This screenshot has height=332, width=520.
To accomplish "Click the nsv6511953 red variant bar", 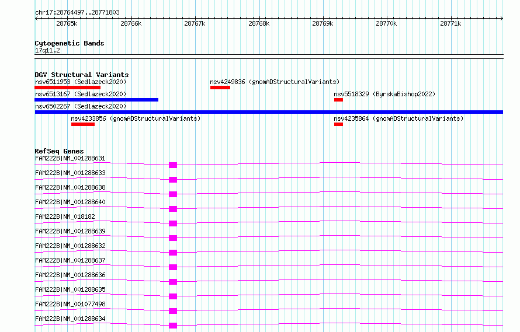I will tap(68, 88).
